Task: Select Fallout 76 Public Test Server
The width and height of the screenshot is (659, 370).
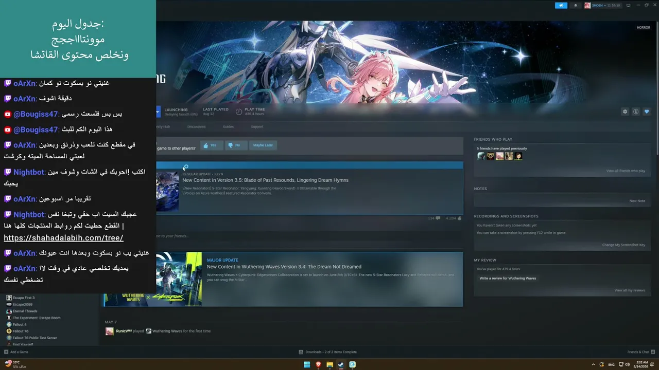Action: click(34, 338)
